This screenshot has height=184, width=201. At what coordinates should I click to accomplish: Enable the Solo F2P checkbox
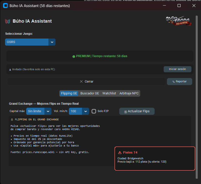click(94, 111)
